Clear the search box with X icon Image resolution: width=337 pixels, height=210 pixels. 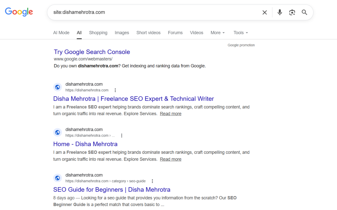[x=265, y=13]
